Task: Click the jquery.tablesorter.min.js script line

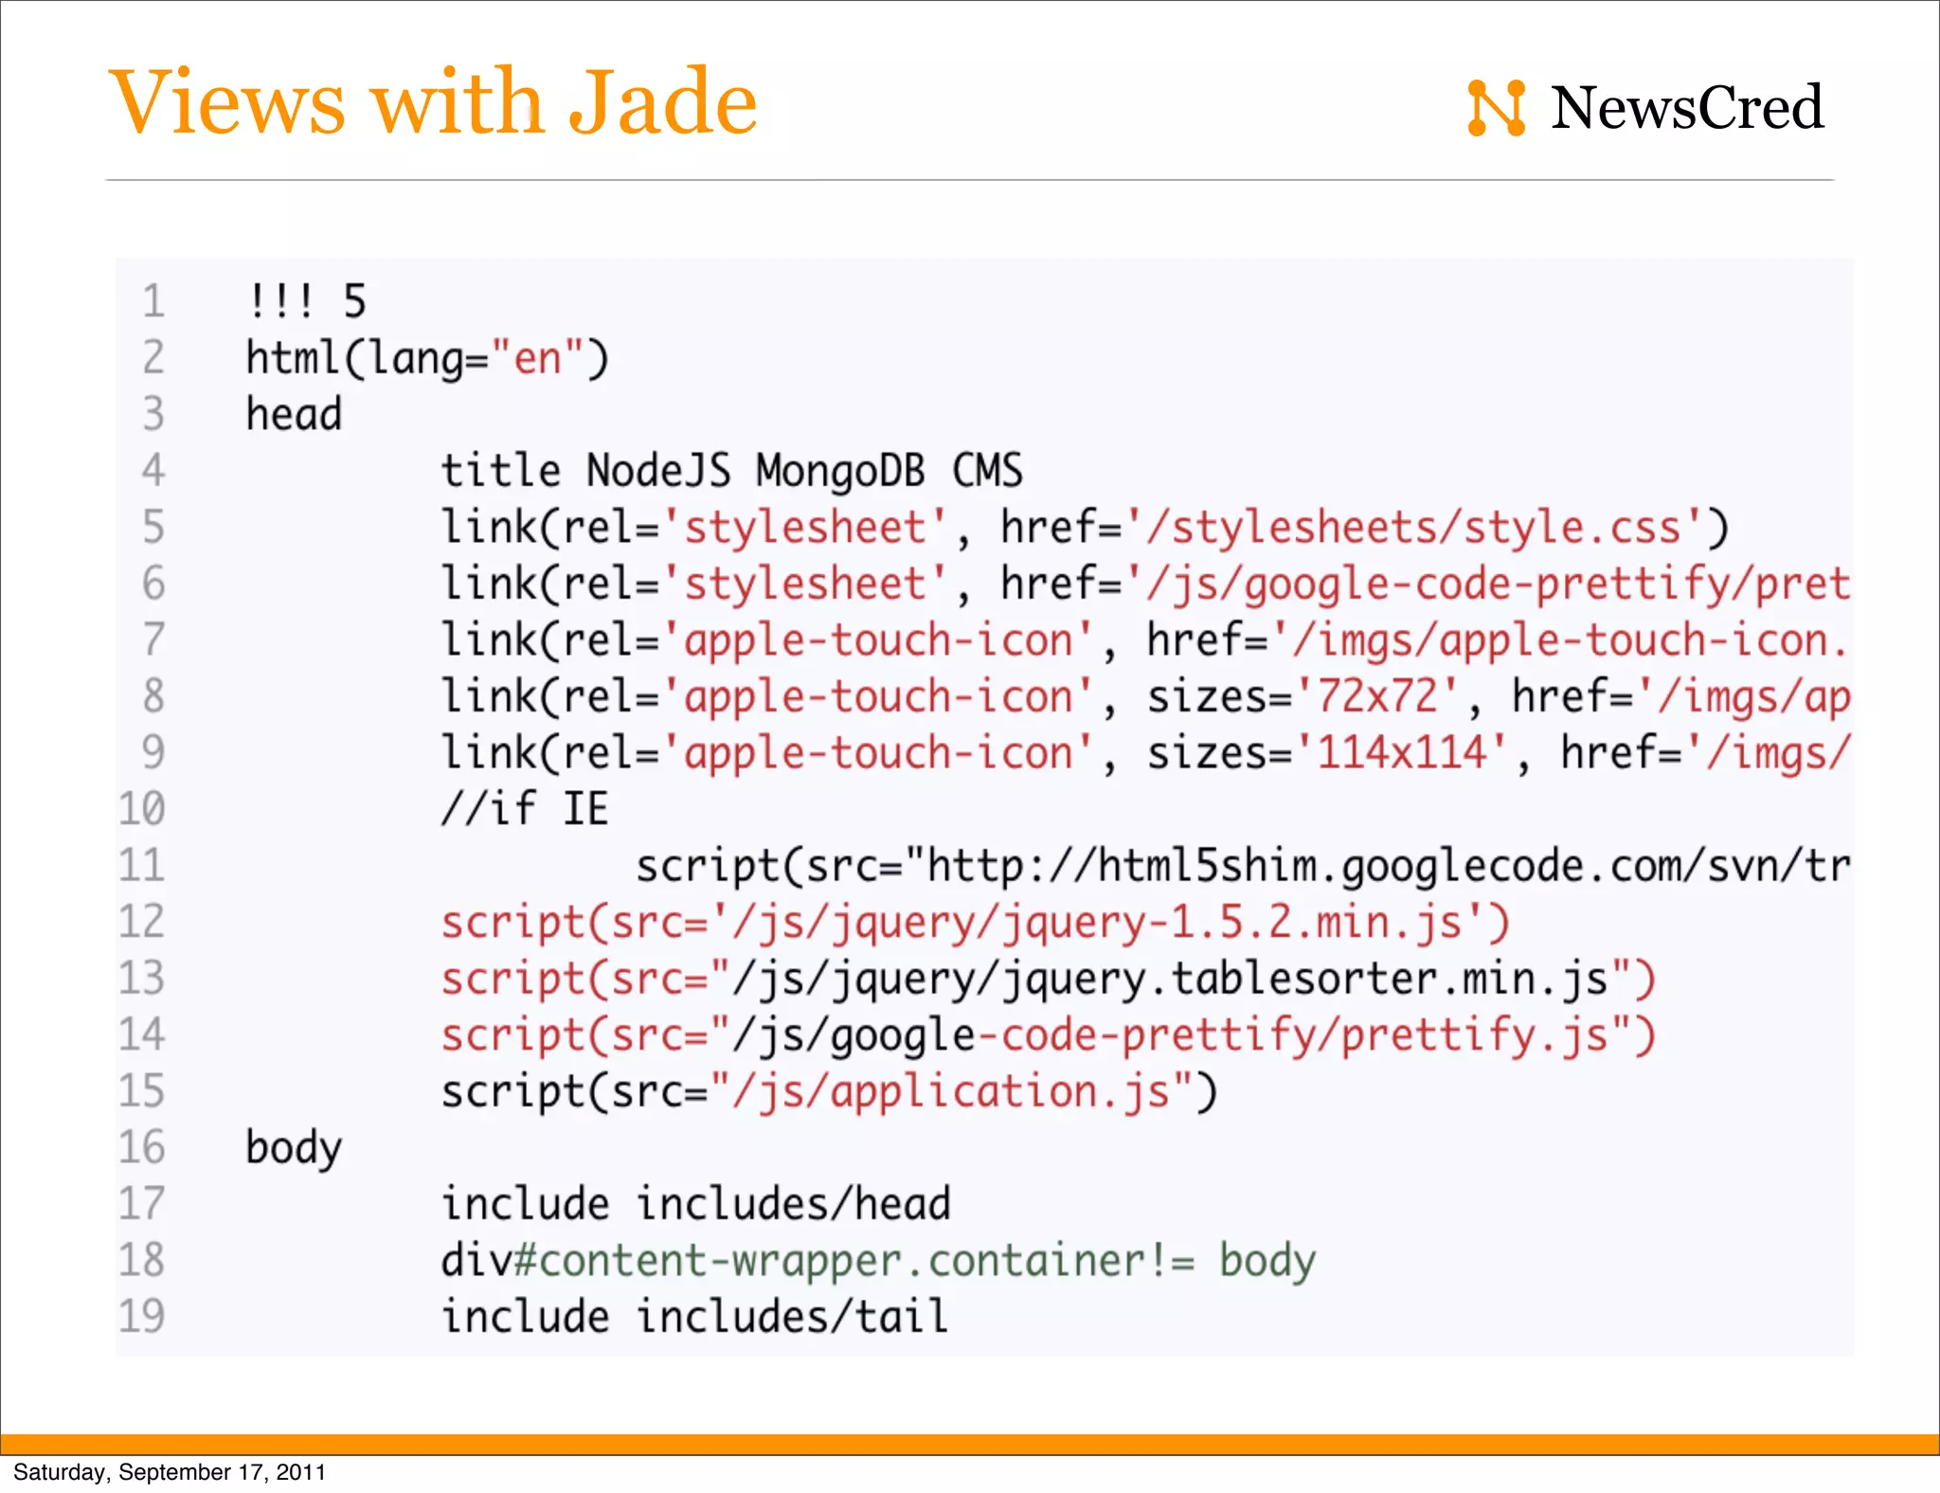Action: (1047, 980)
